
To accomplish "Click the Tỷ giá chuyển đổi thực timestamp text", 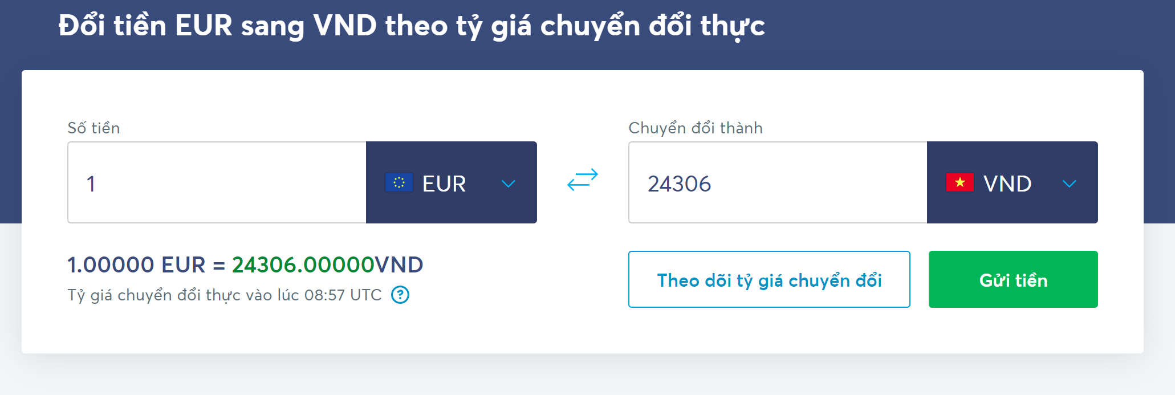I will [222, 295].
